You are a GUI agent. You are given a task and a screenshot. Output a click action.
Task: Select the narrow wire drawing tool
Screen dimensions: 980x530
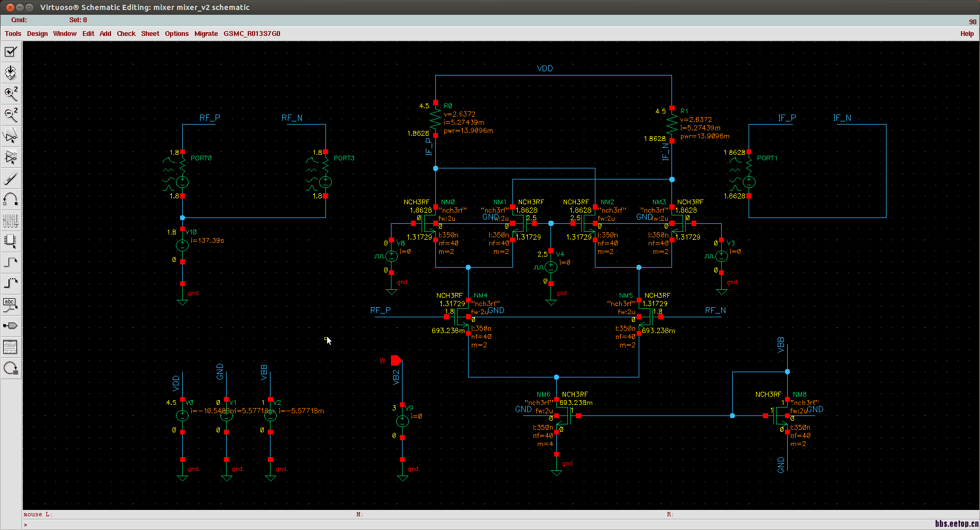click(11, 262)
